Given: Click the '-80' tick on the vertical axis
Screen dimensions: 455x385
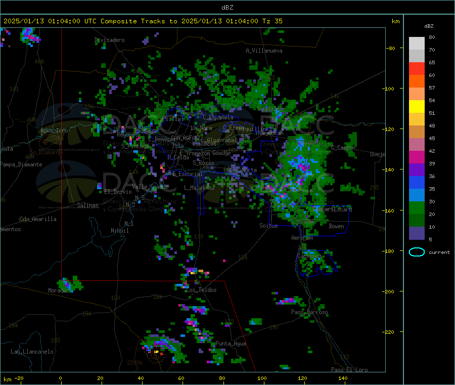Looking at the screenshot, I should coord(391,48).
